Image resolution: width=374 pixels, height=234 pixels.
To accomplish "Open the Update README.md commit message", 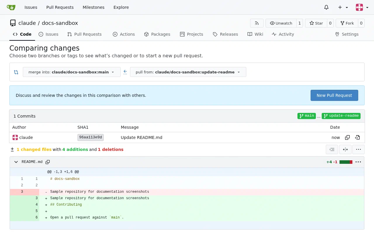I will click(141, 137).
